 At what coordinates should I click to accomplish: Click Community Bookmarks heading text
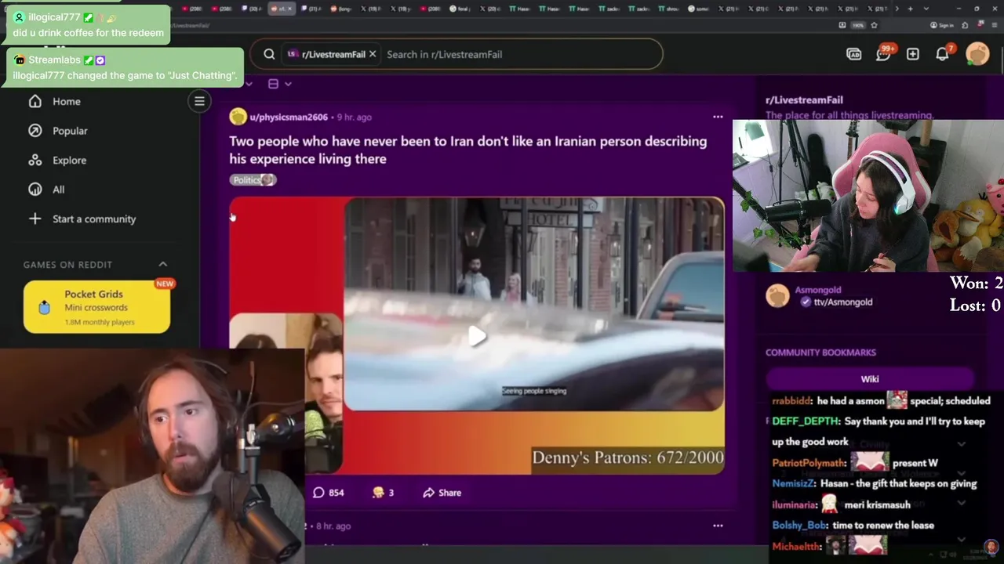[820, 352]
